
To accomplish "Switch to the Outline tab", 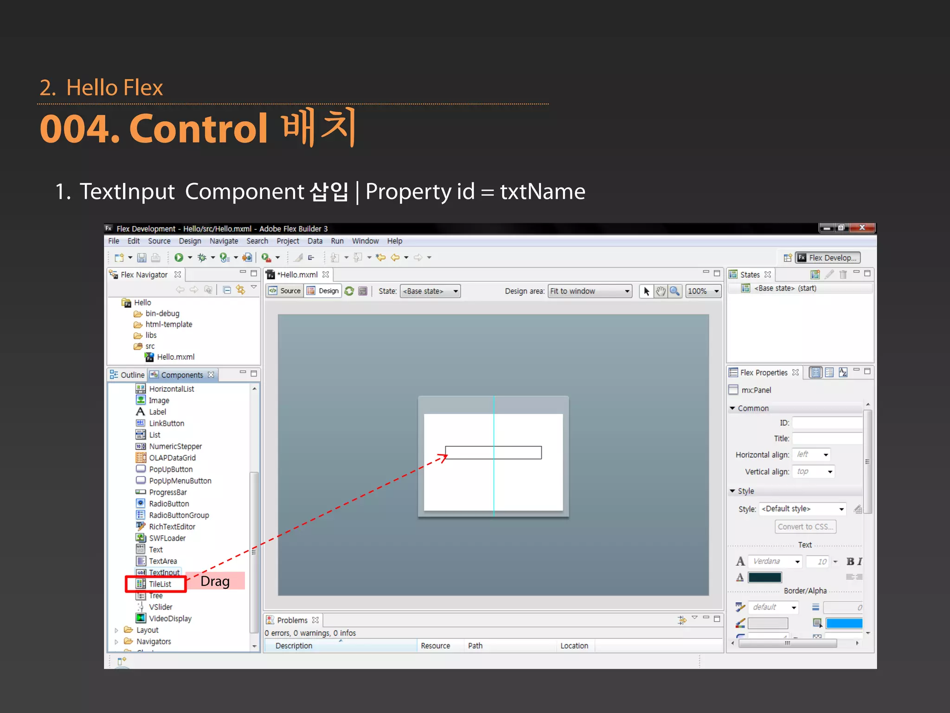I will [x=128, y=375].
